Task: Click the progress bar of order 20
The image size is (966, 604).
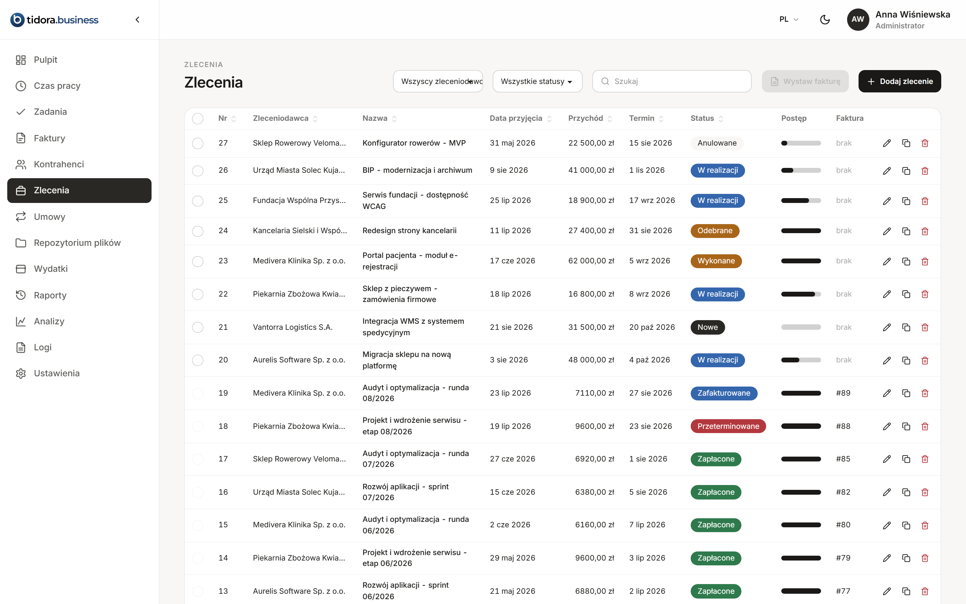Action: point(801,360)
